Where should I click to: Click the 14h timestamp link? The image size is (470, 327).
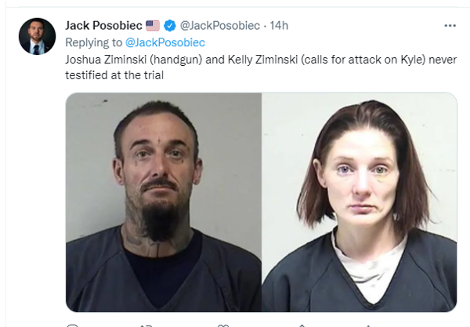click(279, 26)
